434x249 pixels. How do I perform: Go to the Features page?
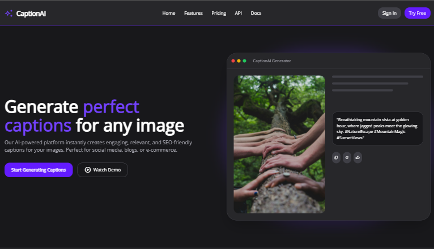tap(193, 13)
